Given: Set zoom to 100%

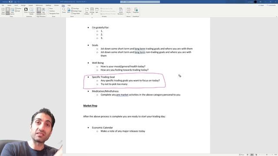Looking at the screenshot, I should click(69, 10).
